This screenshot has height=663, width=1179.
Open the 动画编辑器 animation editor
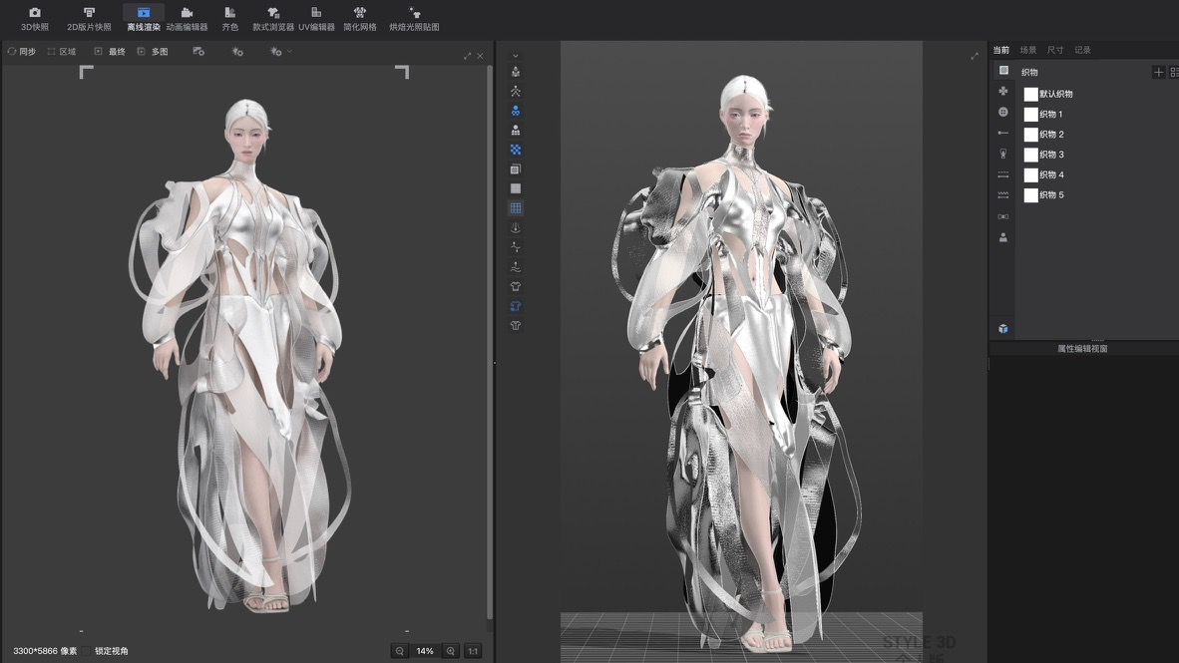click(187, 18)
